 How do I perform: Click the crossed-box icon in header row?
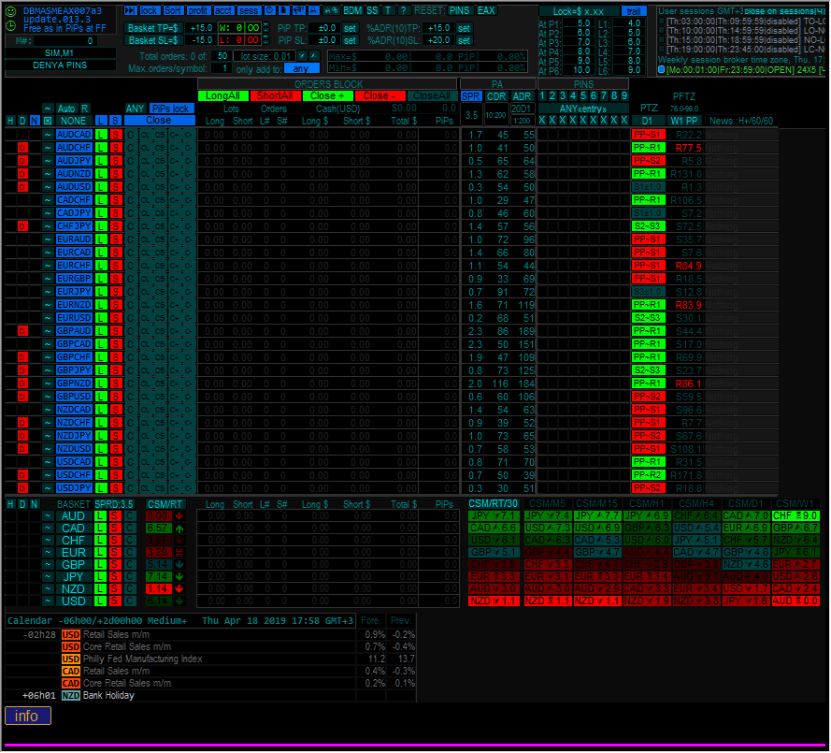coord(47,121)
